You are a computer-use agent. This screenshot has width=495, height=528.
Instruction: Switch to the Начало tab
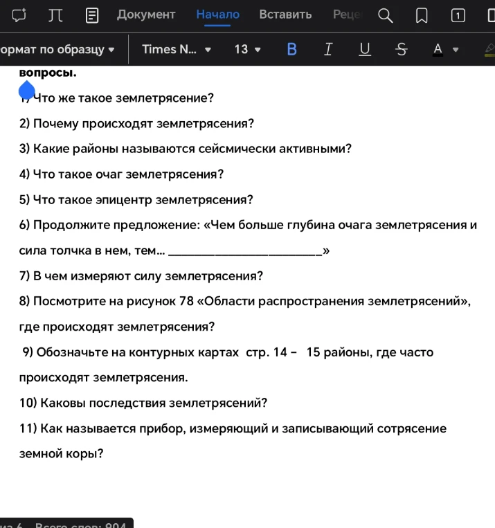[217, 15]
